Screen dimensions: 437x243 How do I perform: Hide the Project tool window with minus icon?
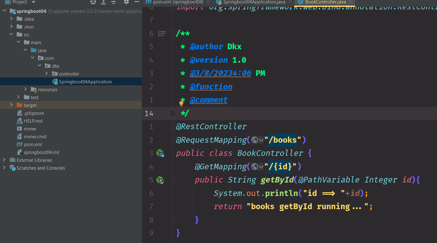pyautogui.click(x=136, y=2)
